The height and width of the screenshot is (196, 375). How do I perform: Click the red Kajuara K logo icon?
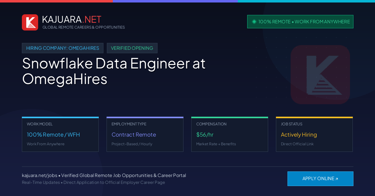(x=30, y=22)
